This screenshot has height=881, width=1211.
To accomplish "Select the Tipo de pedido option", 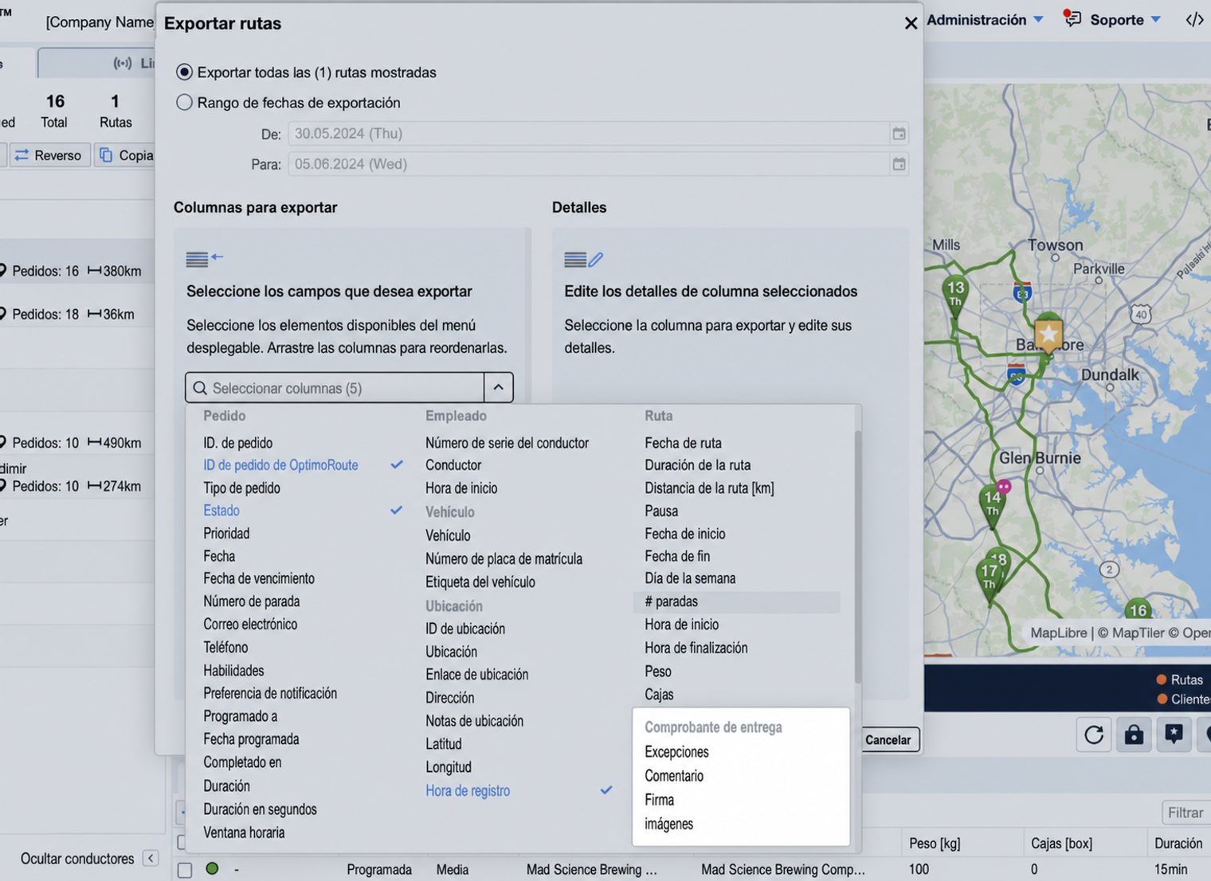I will (x=241, y=488).
